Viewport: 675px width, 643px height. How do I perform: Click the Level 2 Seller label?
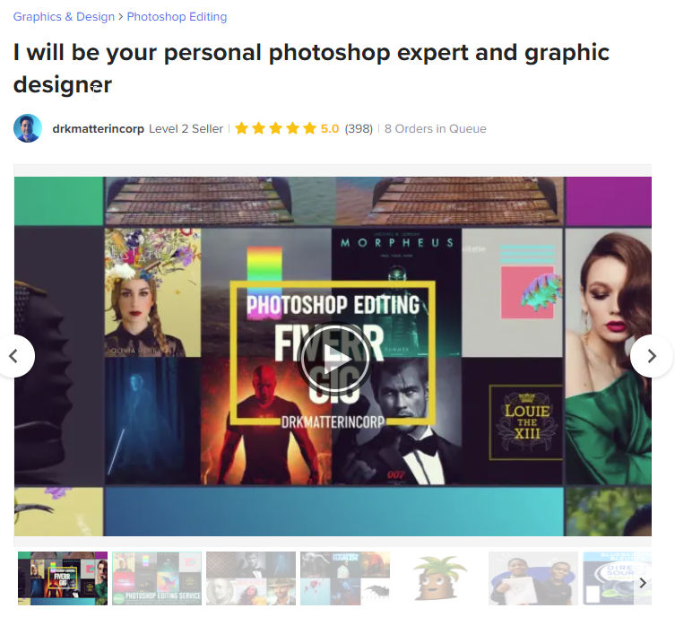click(x=186, y=129)
